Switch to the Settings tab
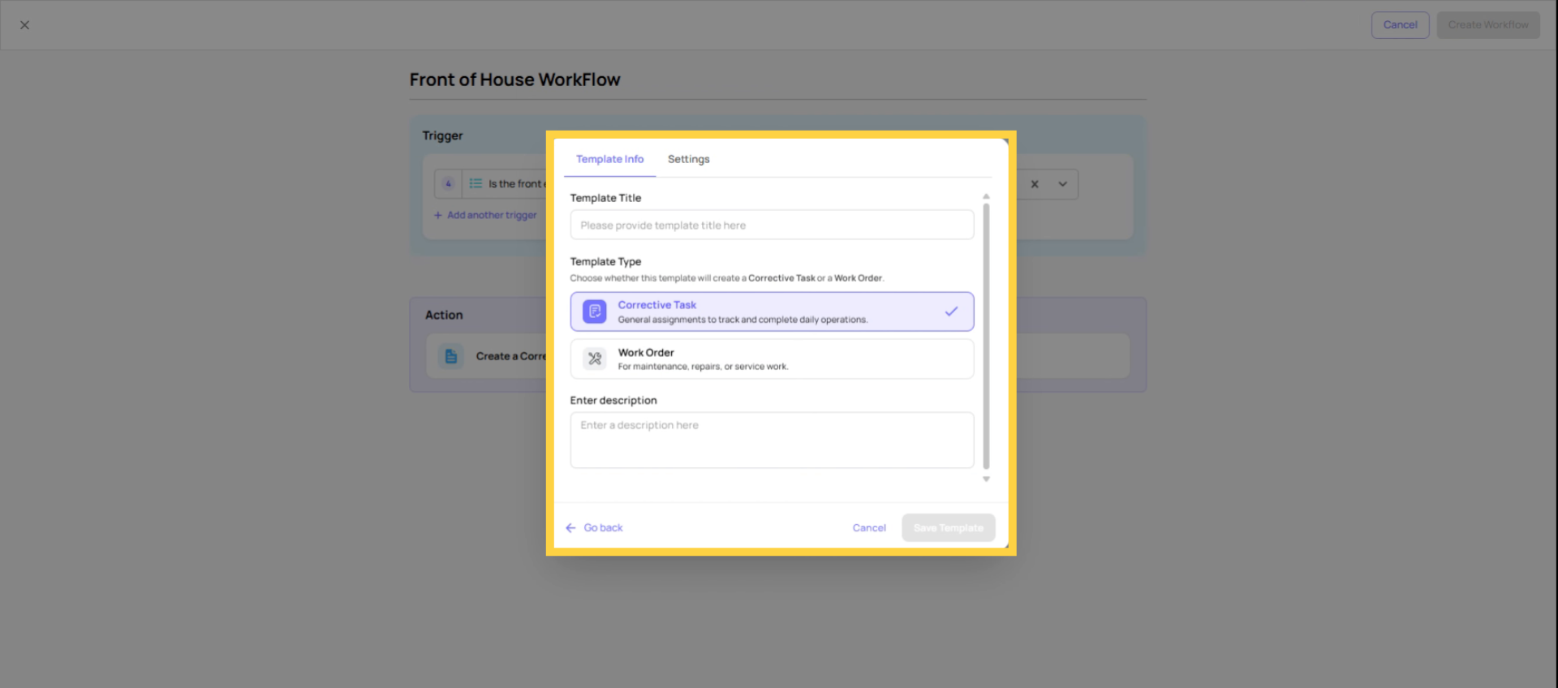The image size is (1558, 688). [688, 159]
